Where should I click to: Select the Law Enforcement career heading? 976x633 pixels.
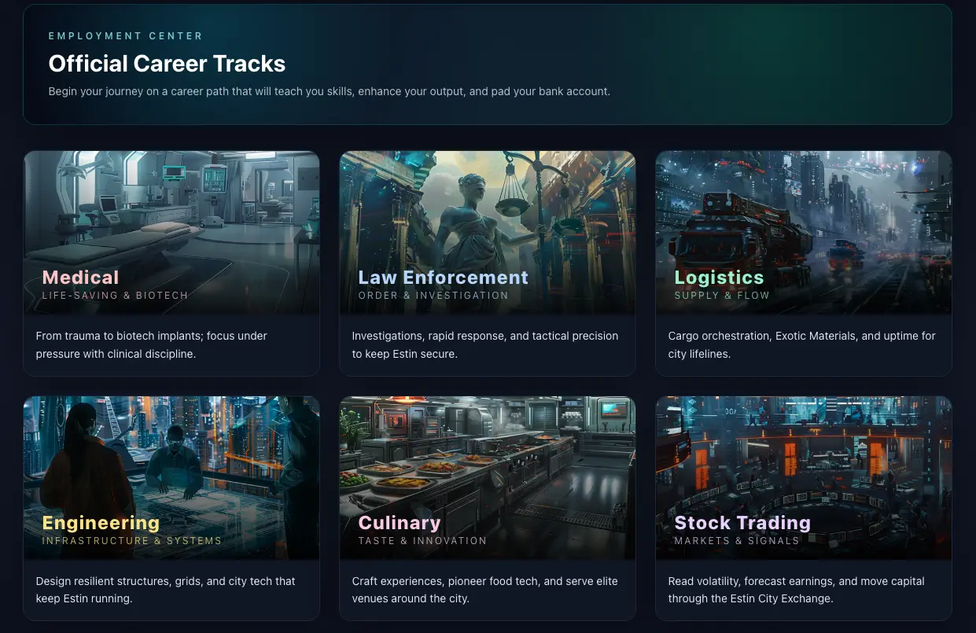coord(443,278)
